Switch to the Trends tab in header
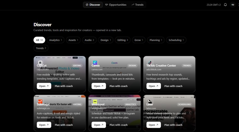This screenshot has width=239, height=132. click(x=138, y=5)
